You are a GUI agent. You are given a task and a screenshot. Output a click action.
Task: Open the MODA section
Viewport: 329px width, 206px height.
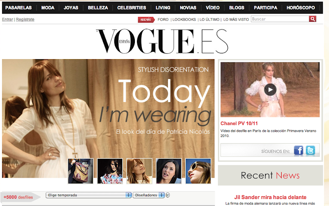pyautogui.click(x=48, y=8)
